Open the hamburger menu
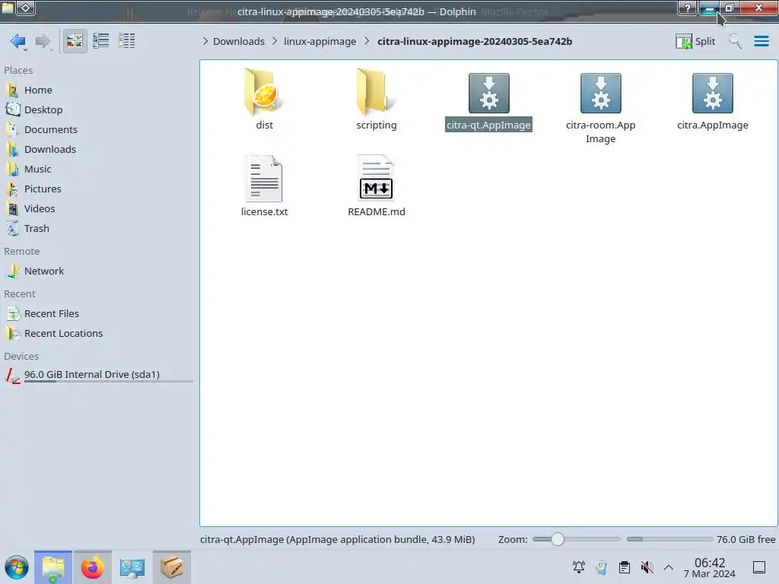 click(x=761, y=41)
